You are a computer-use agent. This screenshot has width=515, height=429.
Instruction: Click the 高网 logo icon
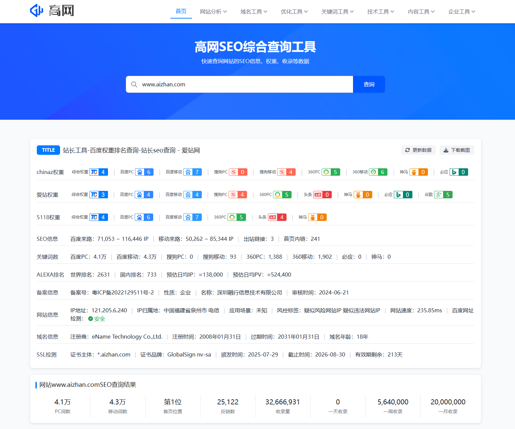tap(37, 10)
